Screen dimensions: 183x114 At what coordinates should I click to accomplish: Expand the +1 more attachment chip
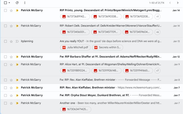[x=158, y=17]
